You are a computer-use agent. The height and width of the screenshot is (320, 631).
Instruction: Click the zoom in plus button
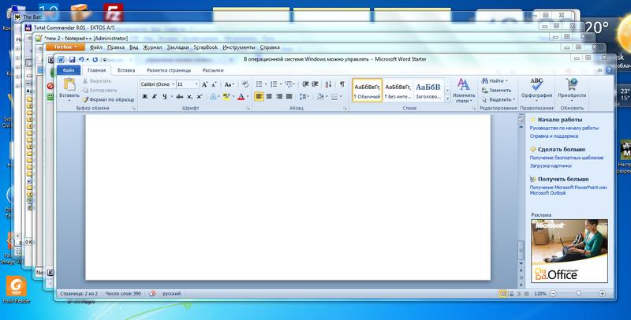click(x=602, y=294)
